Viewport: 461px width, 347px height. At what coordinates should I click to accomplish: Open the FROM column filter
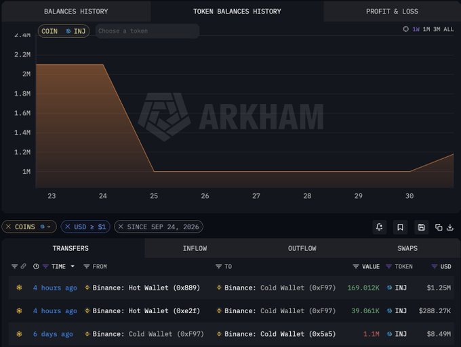[x=87, y=267]
